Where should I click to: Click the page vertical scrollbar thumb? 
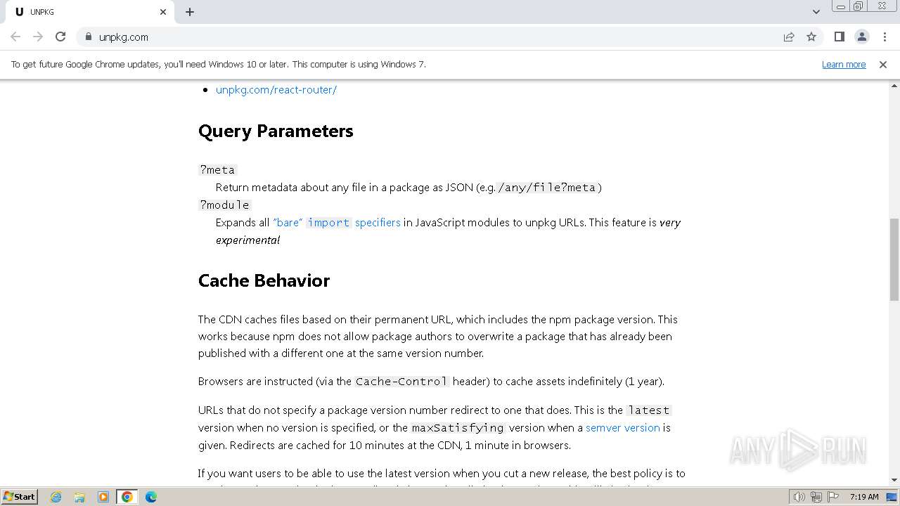coord(894,260)
